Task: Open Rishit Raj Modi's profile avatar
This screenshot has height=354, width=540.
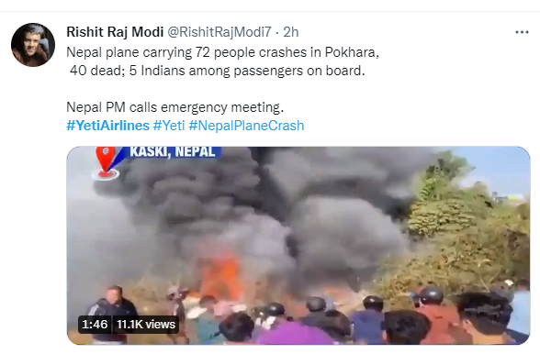Action: 33,45
